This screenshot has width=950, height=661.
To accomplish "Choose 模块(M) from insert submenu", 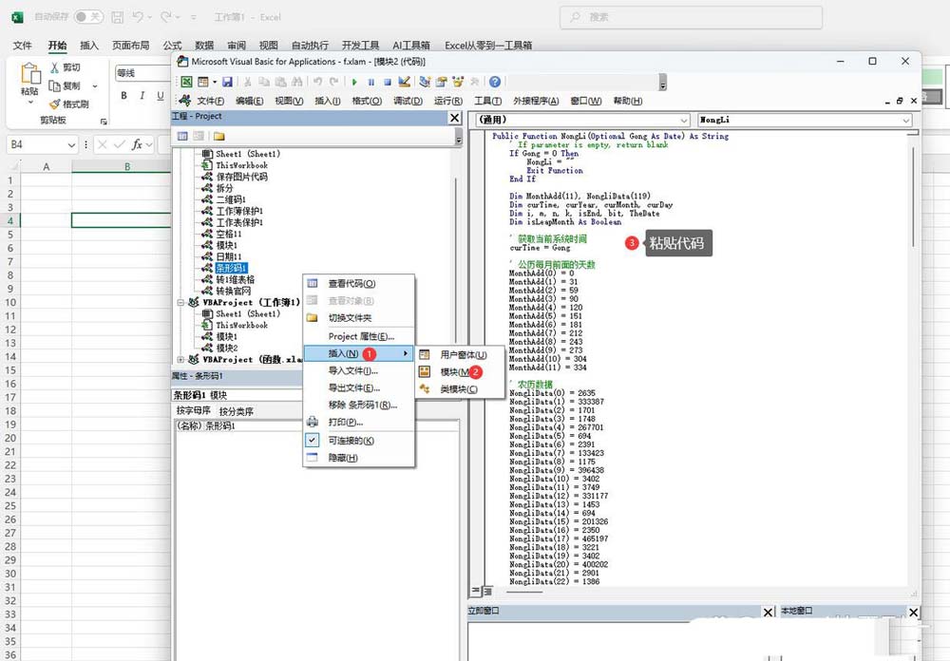I will 460,371.
